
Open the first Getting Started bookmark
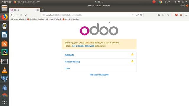36,19
